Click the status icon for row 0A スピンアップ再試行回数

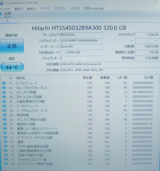(x=5, y=120)
